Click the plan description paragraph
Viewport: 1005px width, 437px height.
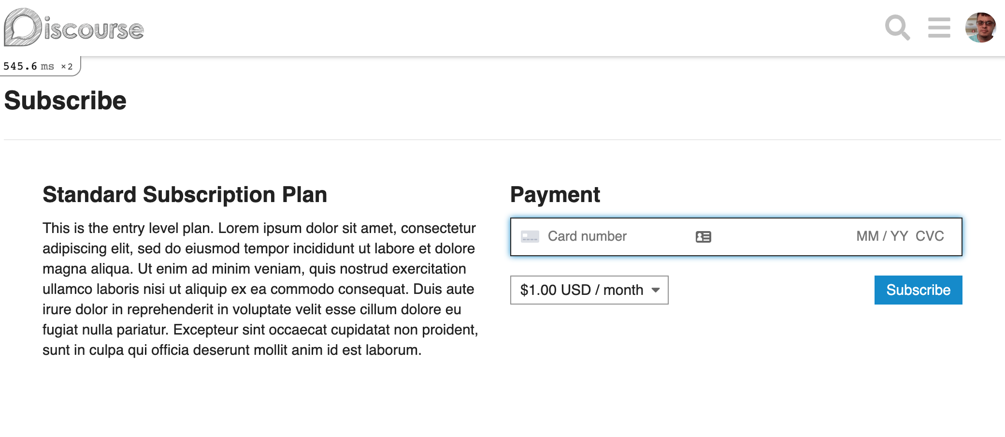[x=260, y=289]
